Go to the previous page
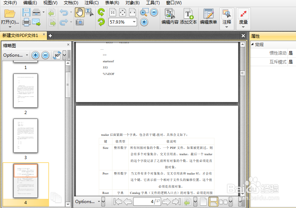 click(128, 202)
